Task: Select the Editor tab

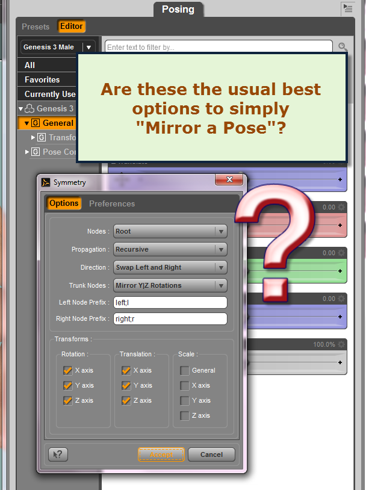Action: (x=71, y=26)
